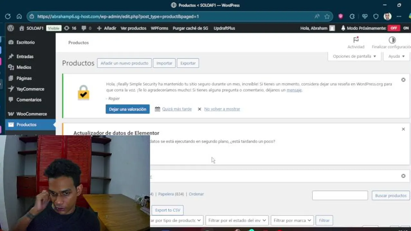Bookmark this page with the star icon
Viewport: 411px width, 231px height.
(327, 16)
